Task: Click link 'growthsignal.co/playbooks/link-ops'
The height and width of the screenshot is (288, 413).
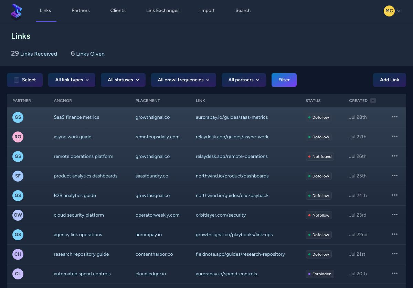Action: (234, 234)
